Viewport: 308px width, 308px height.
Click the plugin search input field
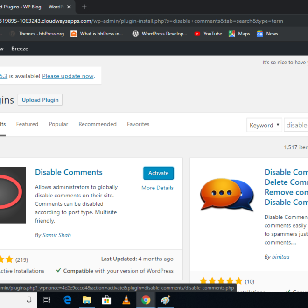pyautogui.click(x=296, y=125)
